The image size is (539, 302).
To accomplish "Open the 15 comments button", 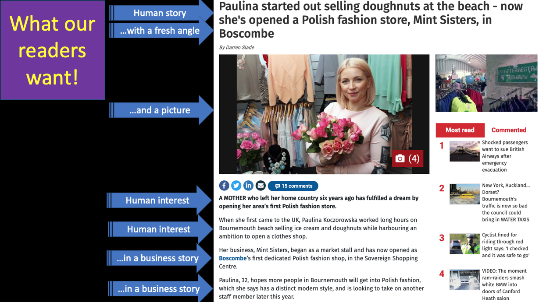I will tap(293, 186).
